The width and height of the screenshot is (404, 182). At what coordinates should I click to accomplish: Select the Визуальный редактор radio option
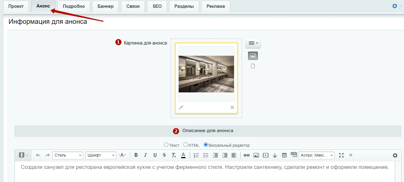[206, 145]
